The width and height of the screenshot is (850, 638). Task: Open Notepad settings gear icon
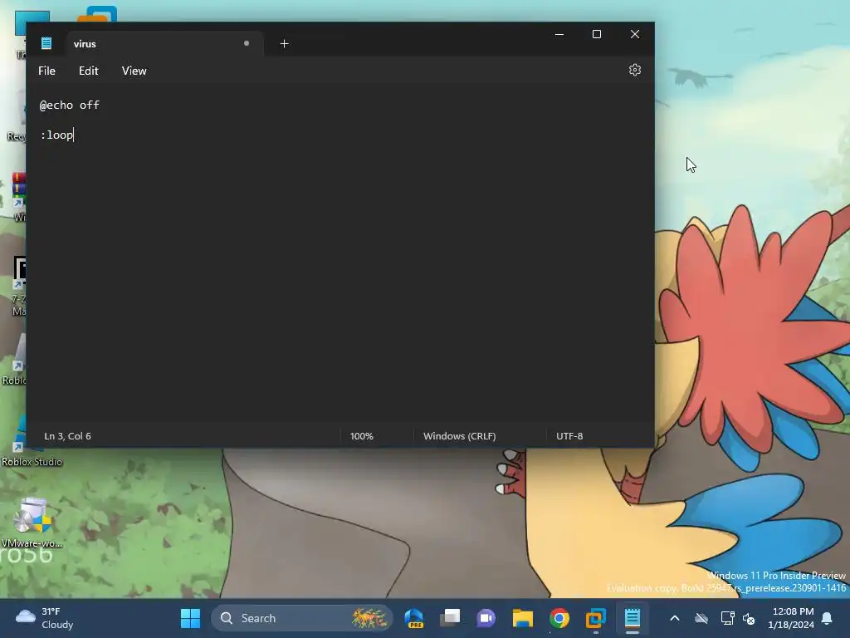coord(635,70)
